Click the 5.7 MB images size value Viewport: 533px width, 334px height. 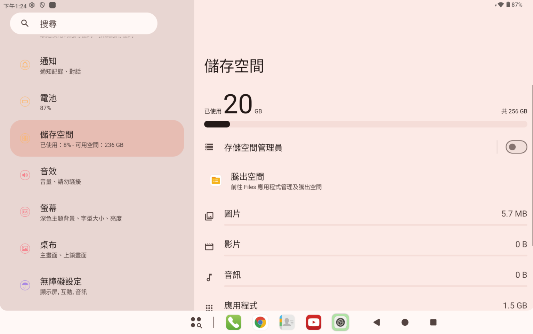coord(514,214)
